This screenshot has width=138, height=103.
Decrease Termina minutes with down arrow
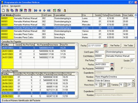[x=133, y=86]
